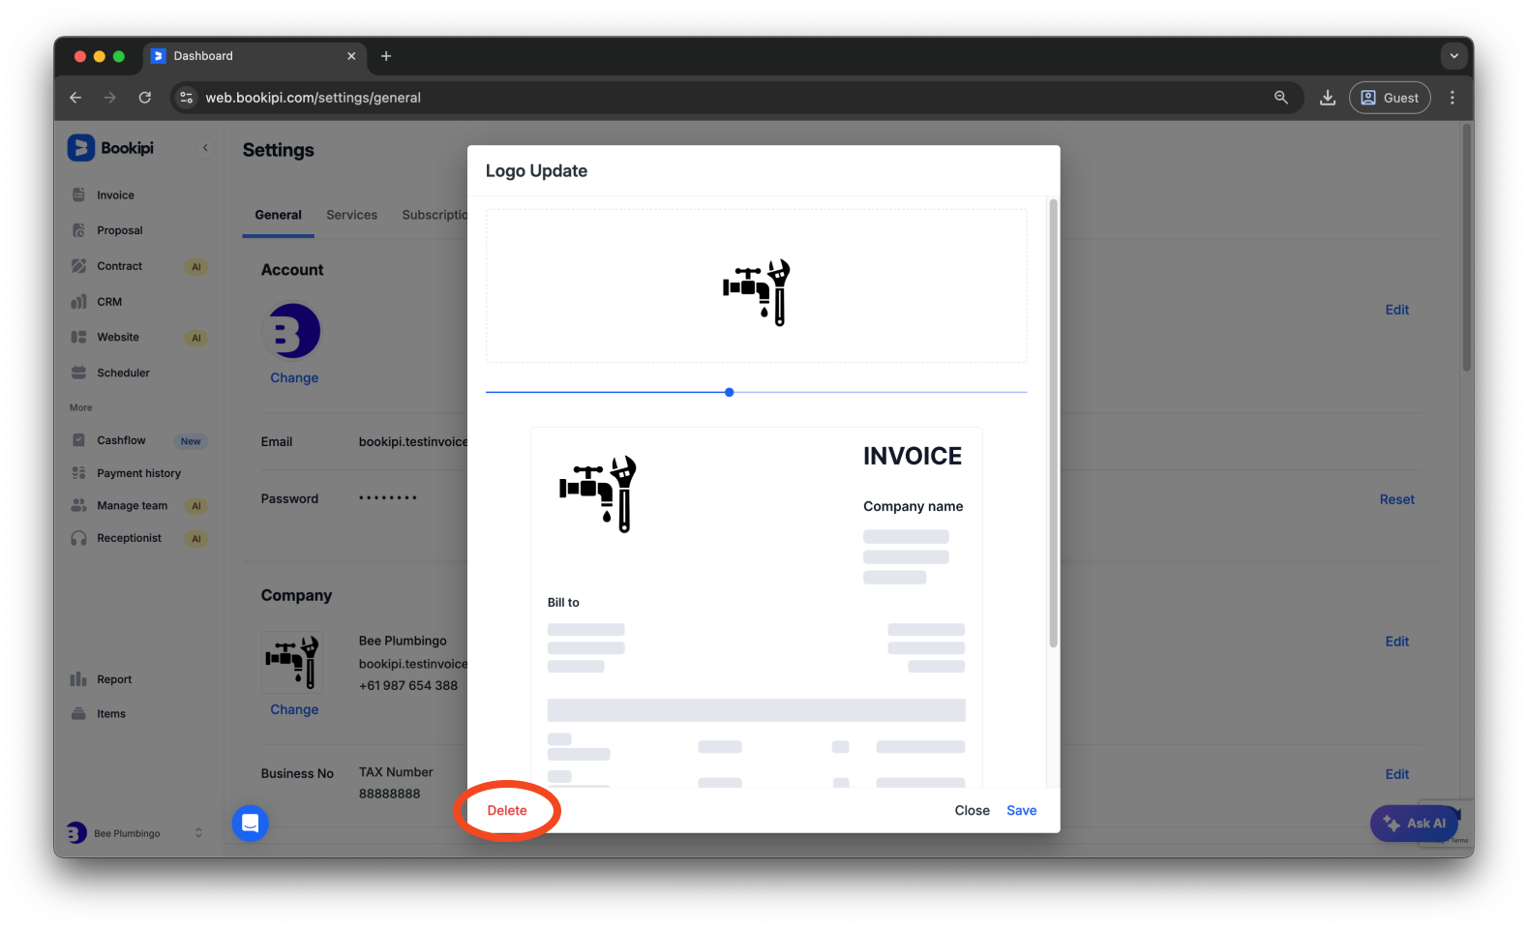Click Close in the Logo Update dialog
Screen dimensions: 1528x929
pyautogui.click(x=972, y=811)
